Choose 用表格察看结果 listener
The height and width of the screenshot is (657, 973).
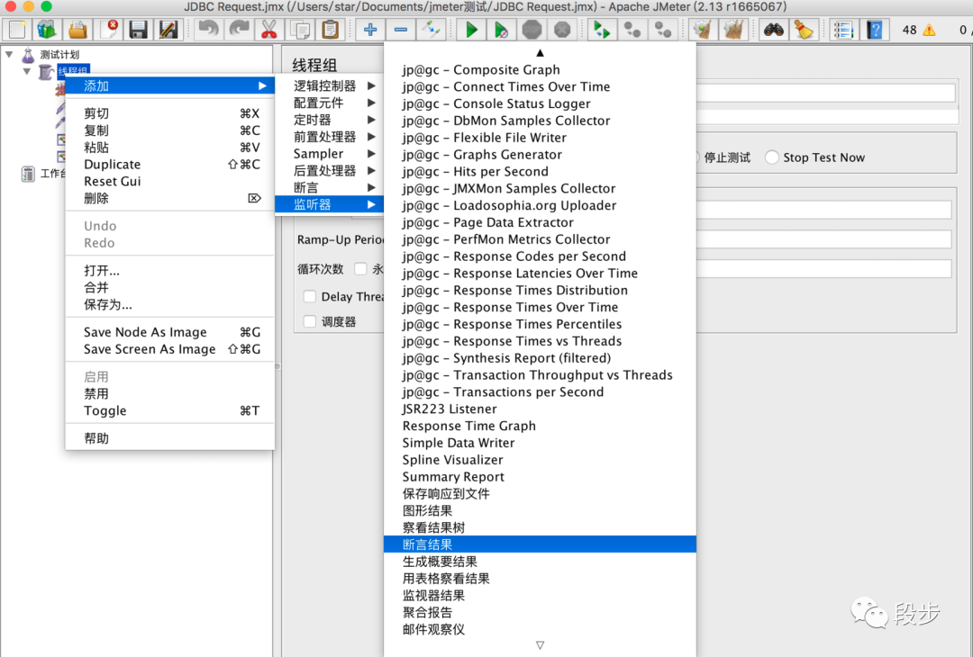(540, 579)
